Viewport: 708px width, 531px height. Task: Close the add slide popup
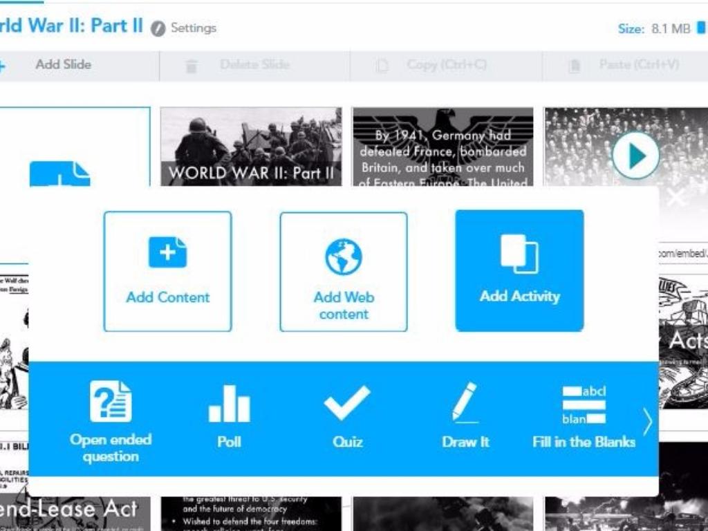[675, 198]
